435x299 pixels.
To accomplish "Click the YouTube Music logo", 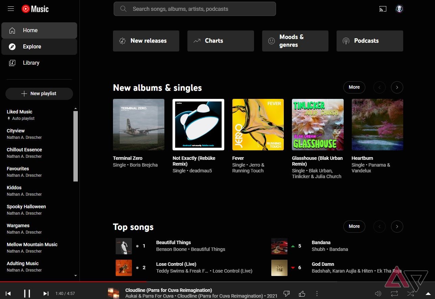I will click(x=35, y=9).
